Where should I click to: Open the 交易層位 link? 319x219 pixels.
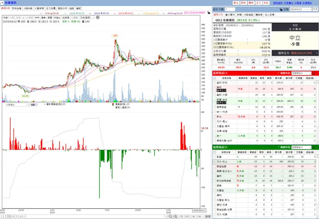[288, 3]
